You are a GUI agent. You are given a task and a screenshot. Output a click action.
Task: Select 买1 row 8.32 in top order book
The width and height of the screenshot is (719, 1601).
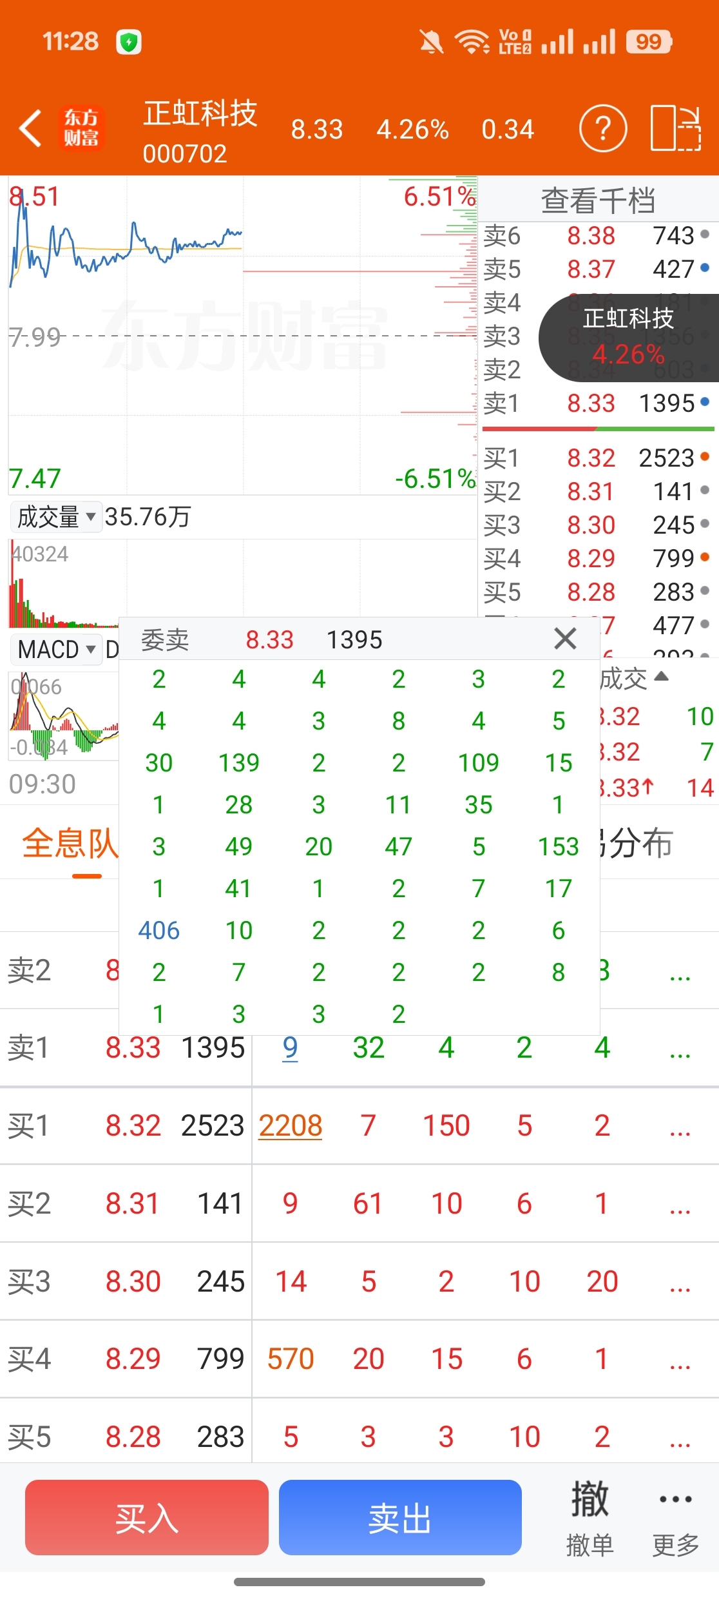(x=598, y=458)
